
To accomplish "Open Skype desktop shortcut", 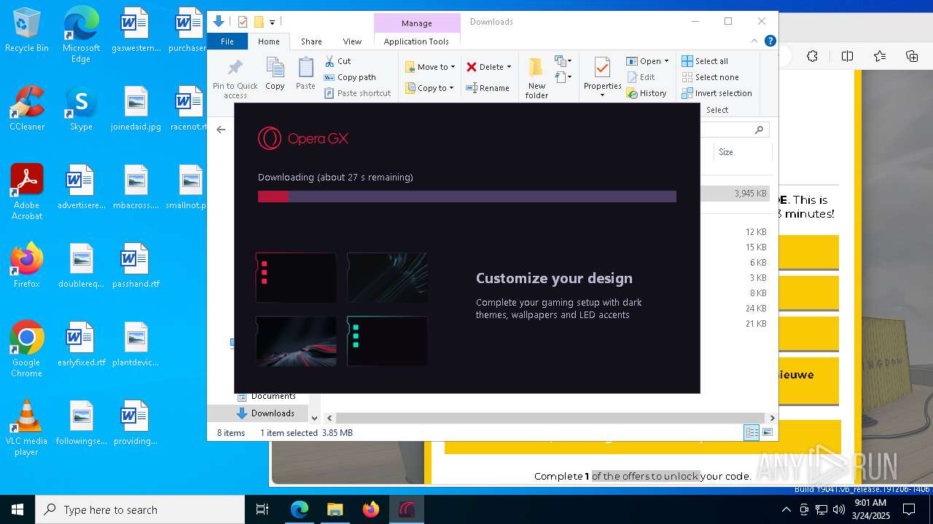I will (81, 108).
